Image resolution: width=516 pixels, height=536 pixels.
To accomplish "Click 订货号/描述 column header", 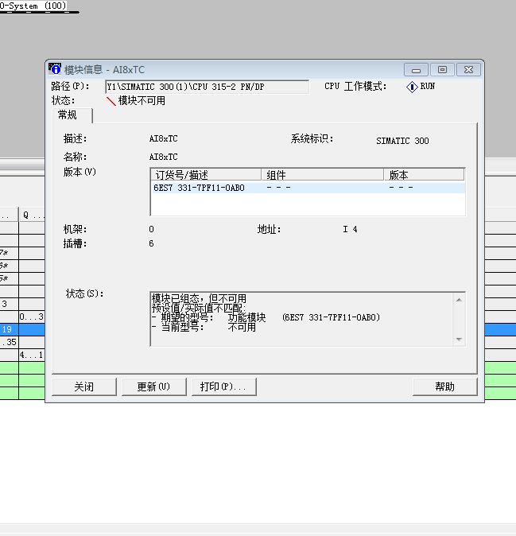I will pos(206,175).
